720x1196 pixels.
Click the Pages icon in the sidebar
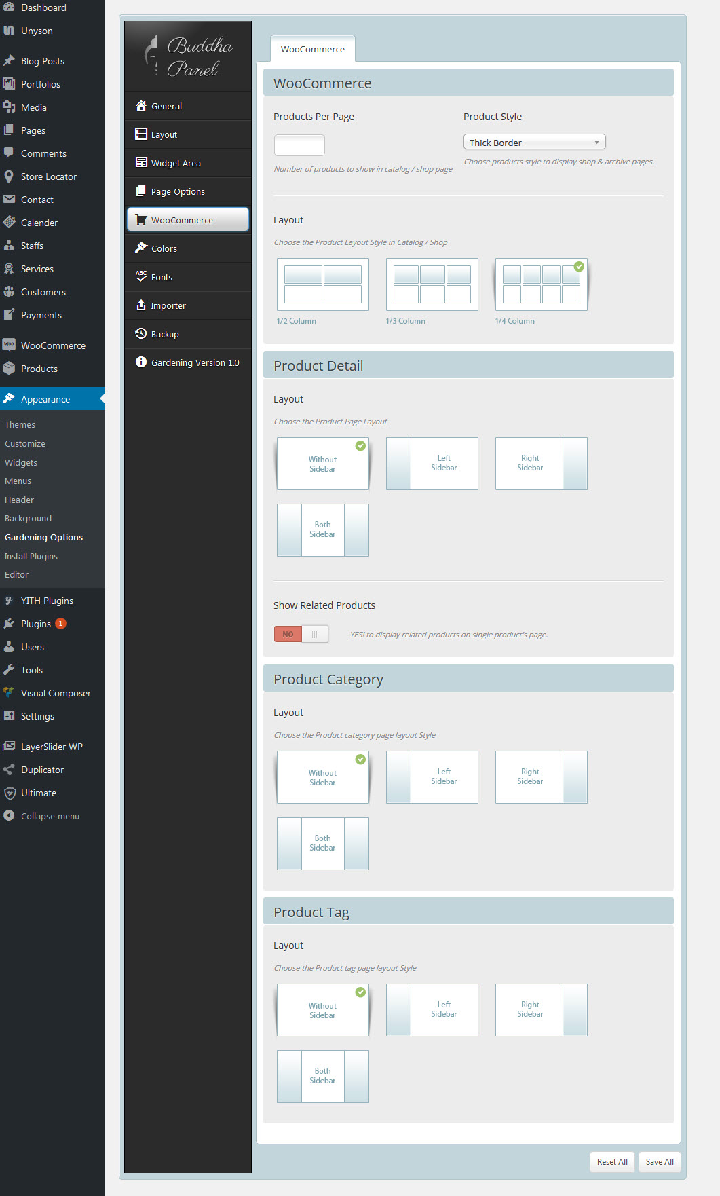coord(9,130)
